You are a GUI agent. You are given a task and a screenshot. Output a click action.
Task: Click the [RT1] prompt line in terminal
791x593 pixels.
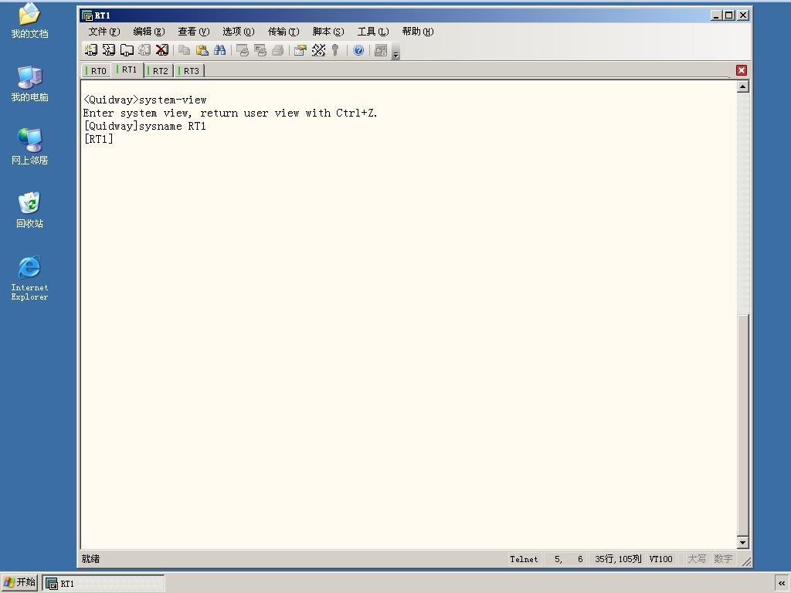point(98,139)
